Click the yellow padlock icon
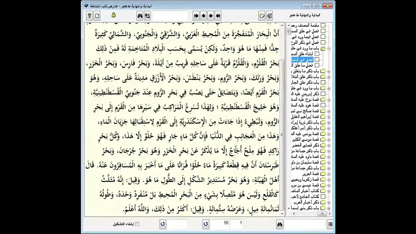This screenshot has height=234, width=416. [113, 15]
